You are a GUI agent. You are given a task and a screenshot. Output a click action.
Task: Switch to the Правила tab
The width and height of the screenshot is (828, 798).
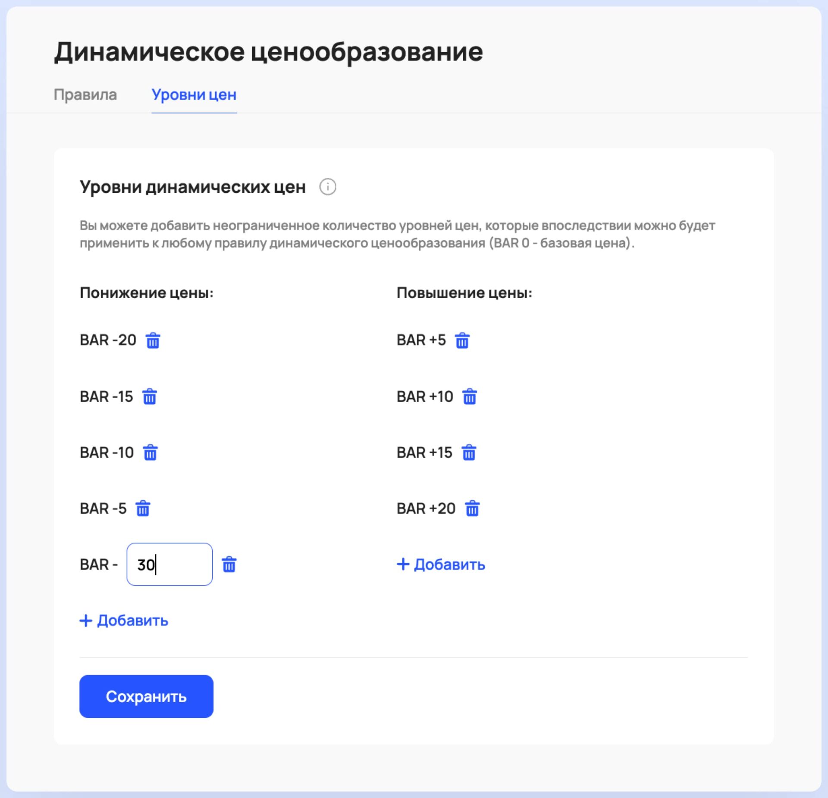pos(85,94)
